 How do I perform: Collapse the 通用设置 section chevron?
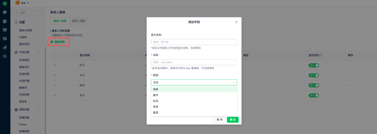(38, 109)
